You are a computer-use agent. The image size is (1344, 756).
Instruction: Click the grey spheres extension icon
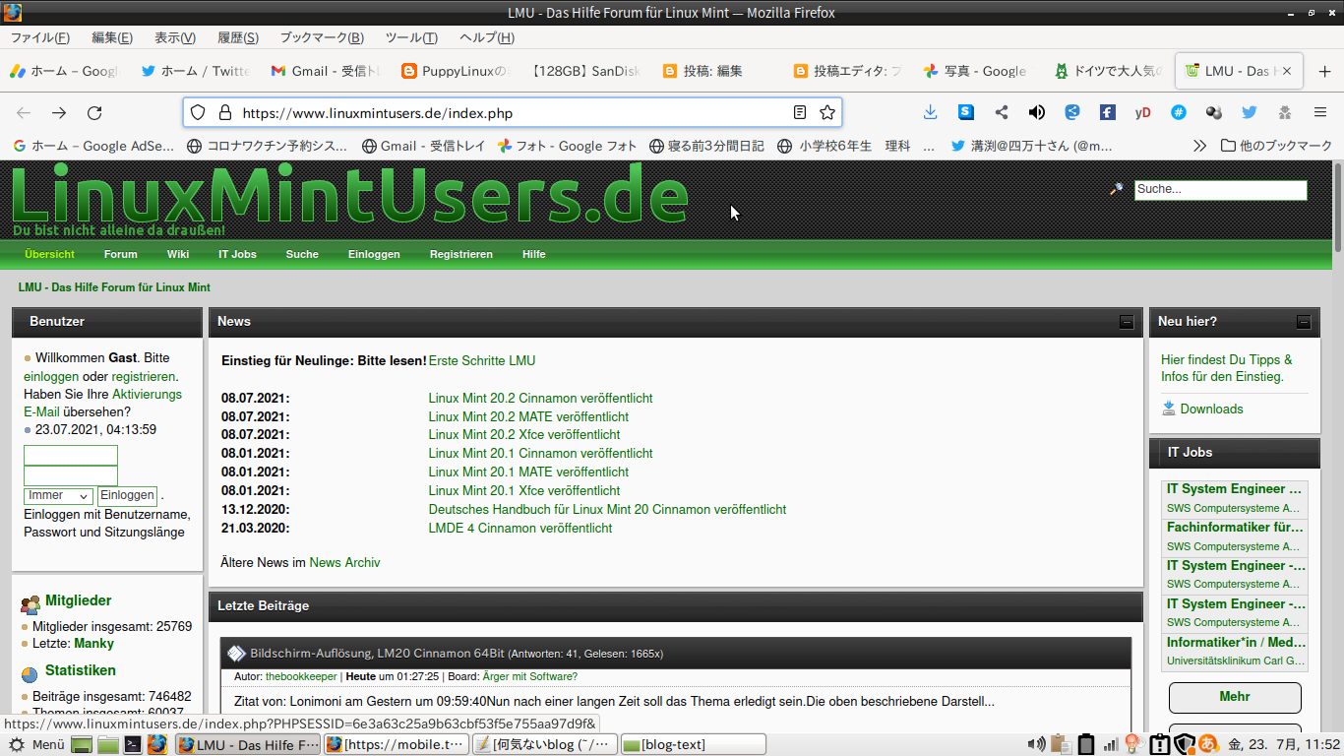tap(1214, 112)
